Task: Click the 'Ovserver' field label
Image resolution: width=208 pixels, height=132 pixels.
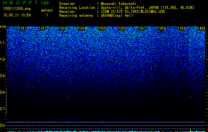Action: [67, 4]
